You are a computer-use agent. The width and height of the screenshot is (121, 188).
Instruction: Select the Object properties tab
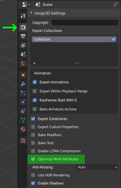23,75
